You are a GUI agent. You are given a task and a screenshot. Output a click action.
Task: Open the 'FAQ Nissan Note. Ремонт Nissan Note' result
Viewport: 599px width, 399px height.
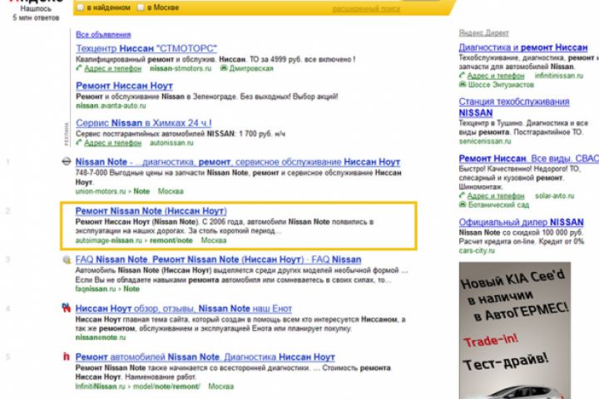218,259
